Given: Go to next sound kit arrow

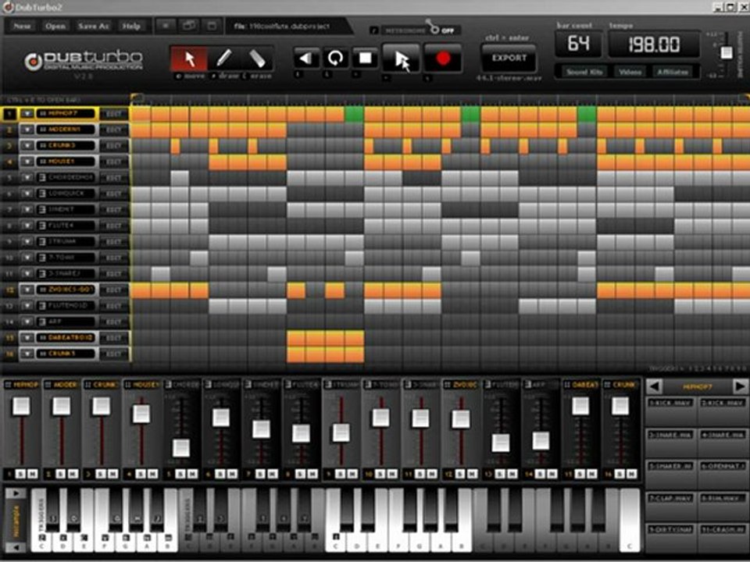Looking at the screenshot, I should tap(739, 386).
